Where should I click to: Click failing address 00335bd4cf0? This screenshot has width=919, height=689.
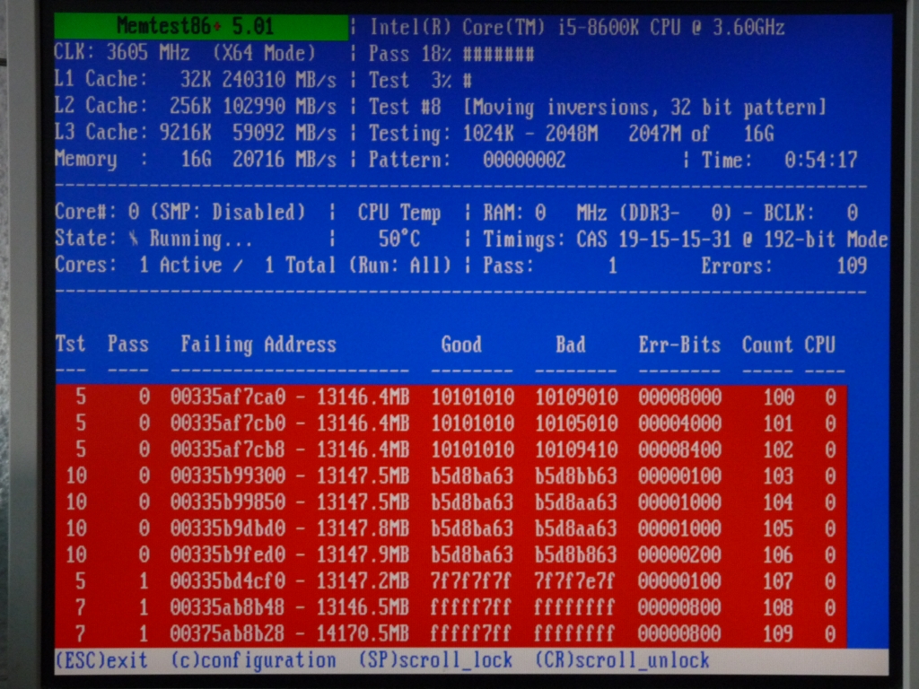coord(228,580)
